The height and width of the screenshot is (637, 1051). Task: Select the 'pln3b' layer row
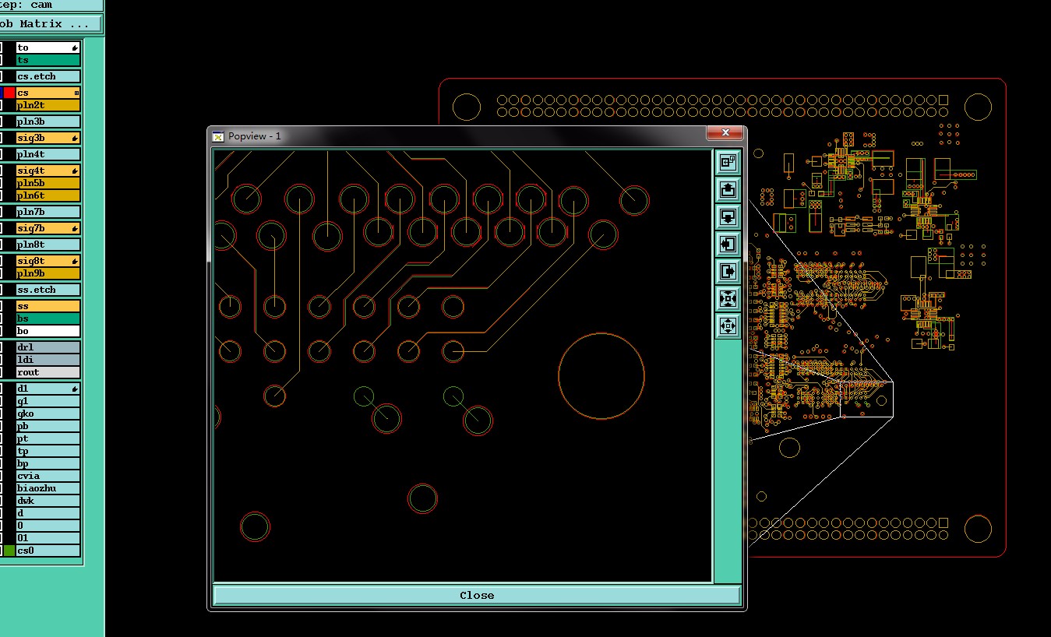[x=48, y=121]
